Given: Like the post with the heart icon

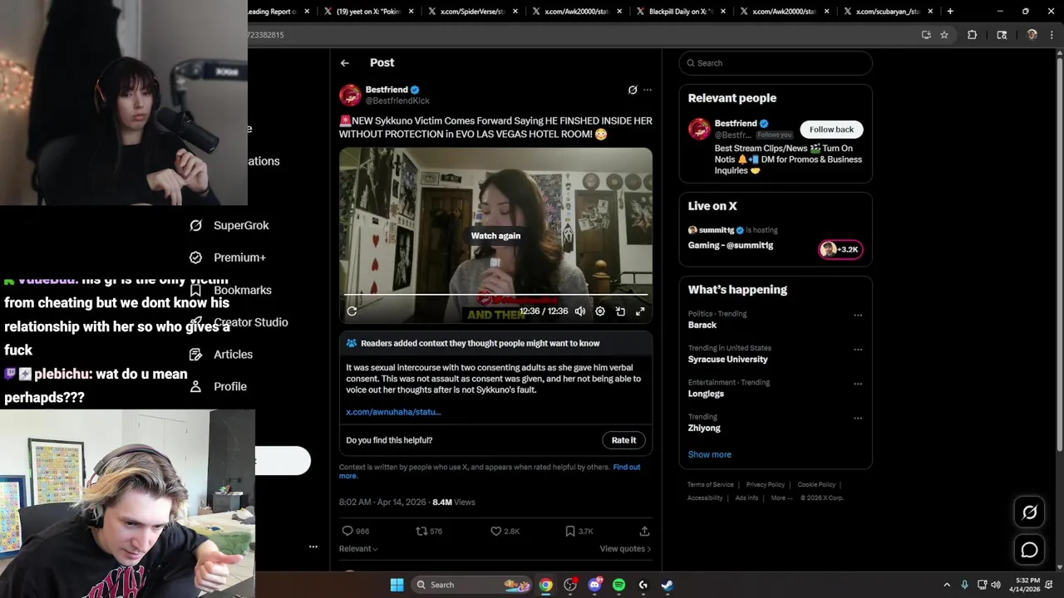Looking at the screenshot, I should pyautogui.click(x=495, y=531).
